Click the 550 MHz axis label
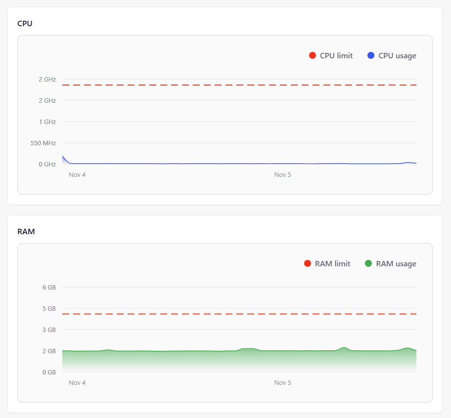Screen dimensions: 451x418 43,143
